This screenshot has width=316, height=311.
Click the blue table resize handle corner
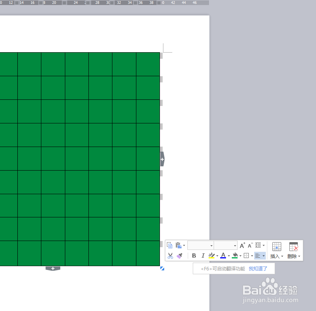pyautogui.click(x=162, y=268)
